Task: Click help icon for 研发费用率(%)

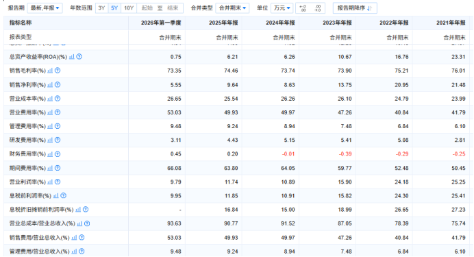Action: [58, 140]
